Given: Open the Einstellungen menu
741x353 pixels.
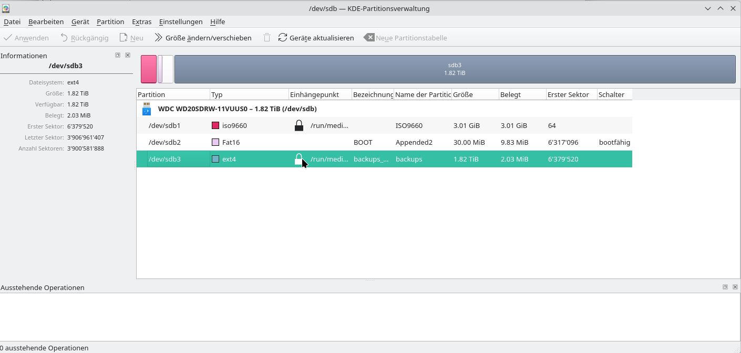Looking at the screenshot, I should 181,22.
